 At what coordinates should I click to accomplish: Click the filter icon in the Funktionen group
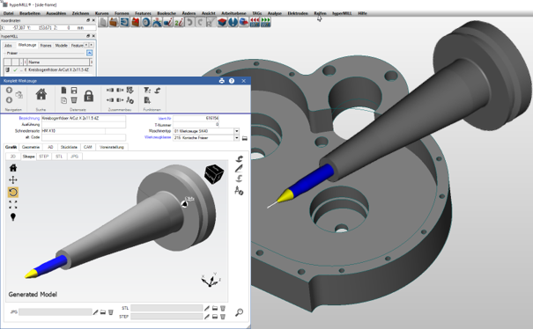pyautogui.click(x=147, y=90)
